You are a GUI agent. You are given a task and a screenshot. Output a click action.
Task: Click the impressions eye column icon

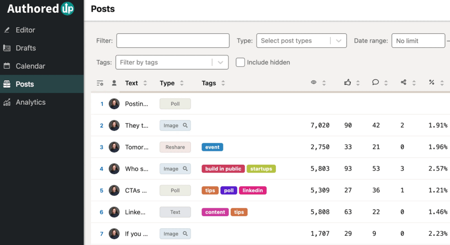314,82
